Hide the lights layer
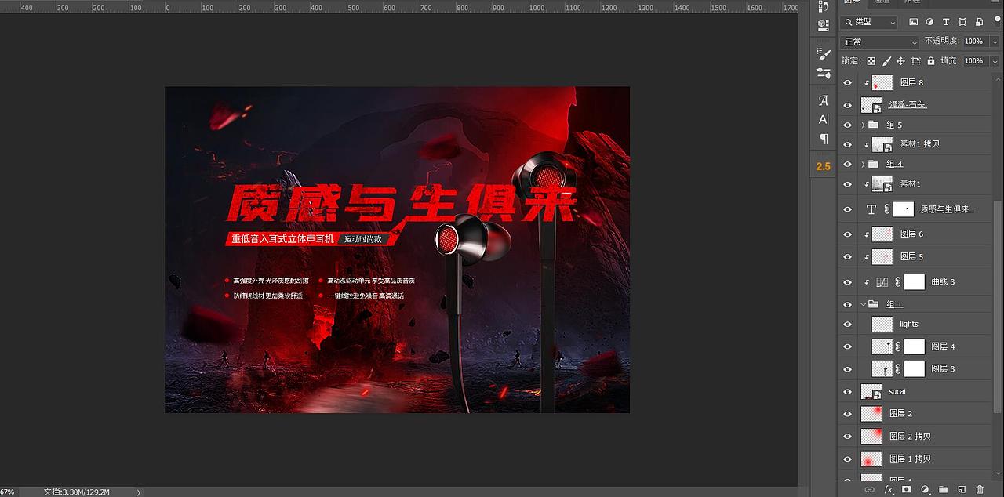1004x497 pixels. [847, 324]
